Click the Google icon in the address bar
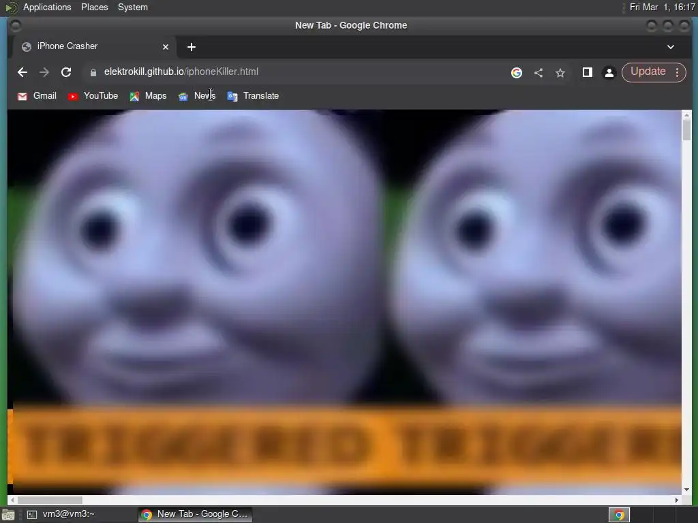This screenshot has width=698, height=523. click(517, 72)
